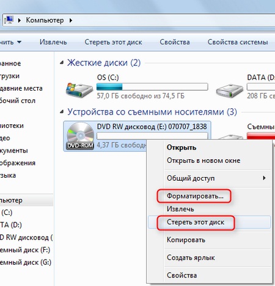Open the 'ображения' library in the sidebar
The width and height of the screenshot is (275, 286).
coord(18,163)
